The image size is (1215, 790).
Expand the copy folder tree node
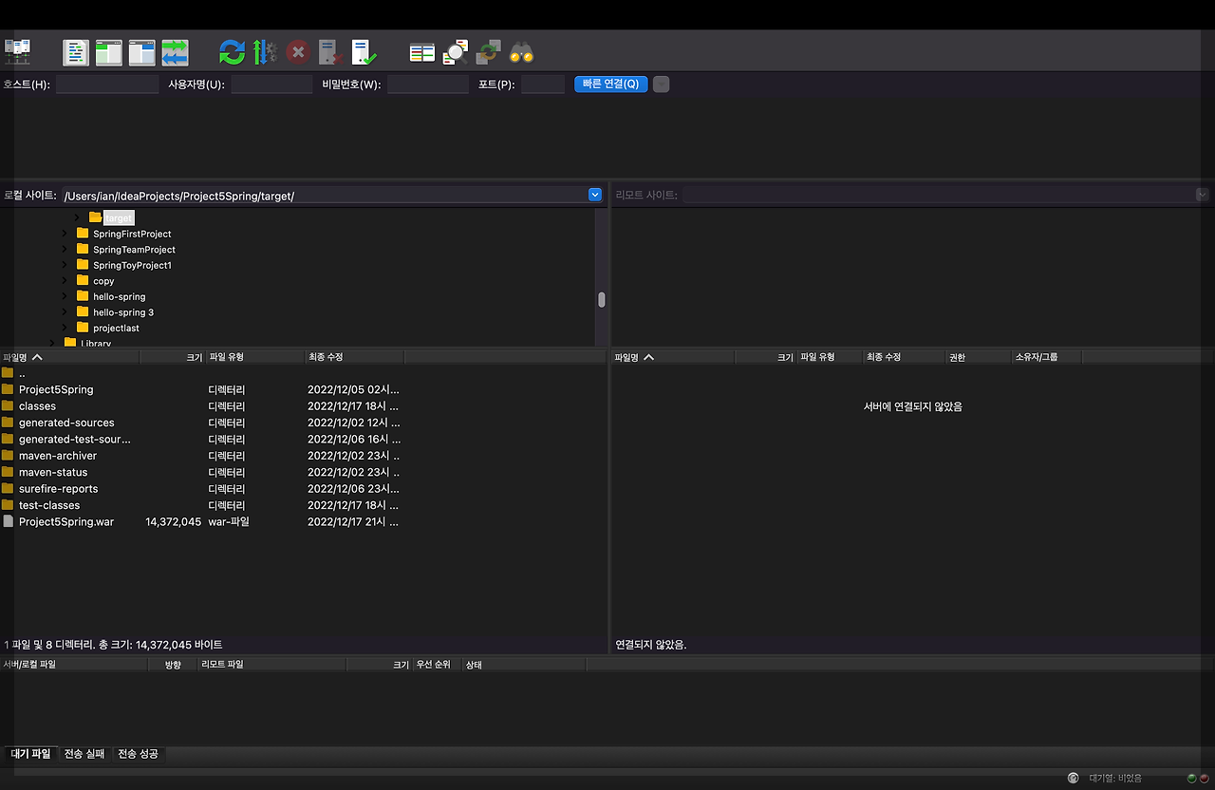[x=65, y=281]
